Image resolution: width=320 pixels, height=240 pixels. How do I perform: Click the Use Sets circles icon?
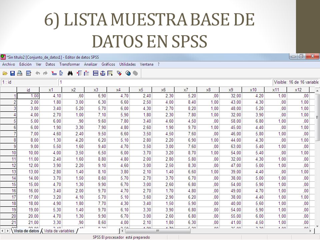coord(128,73)
